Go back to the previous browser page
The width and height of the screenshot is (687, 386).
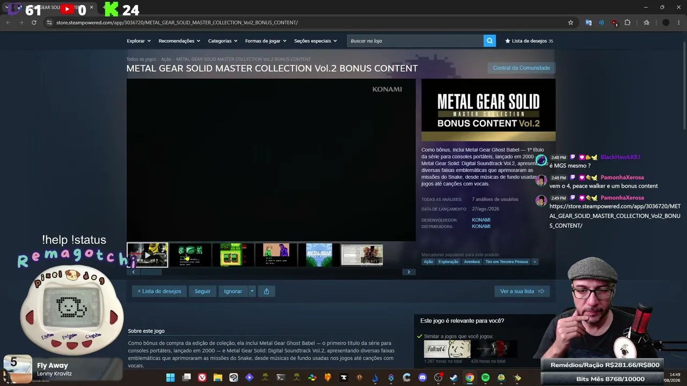coord(8,23)
